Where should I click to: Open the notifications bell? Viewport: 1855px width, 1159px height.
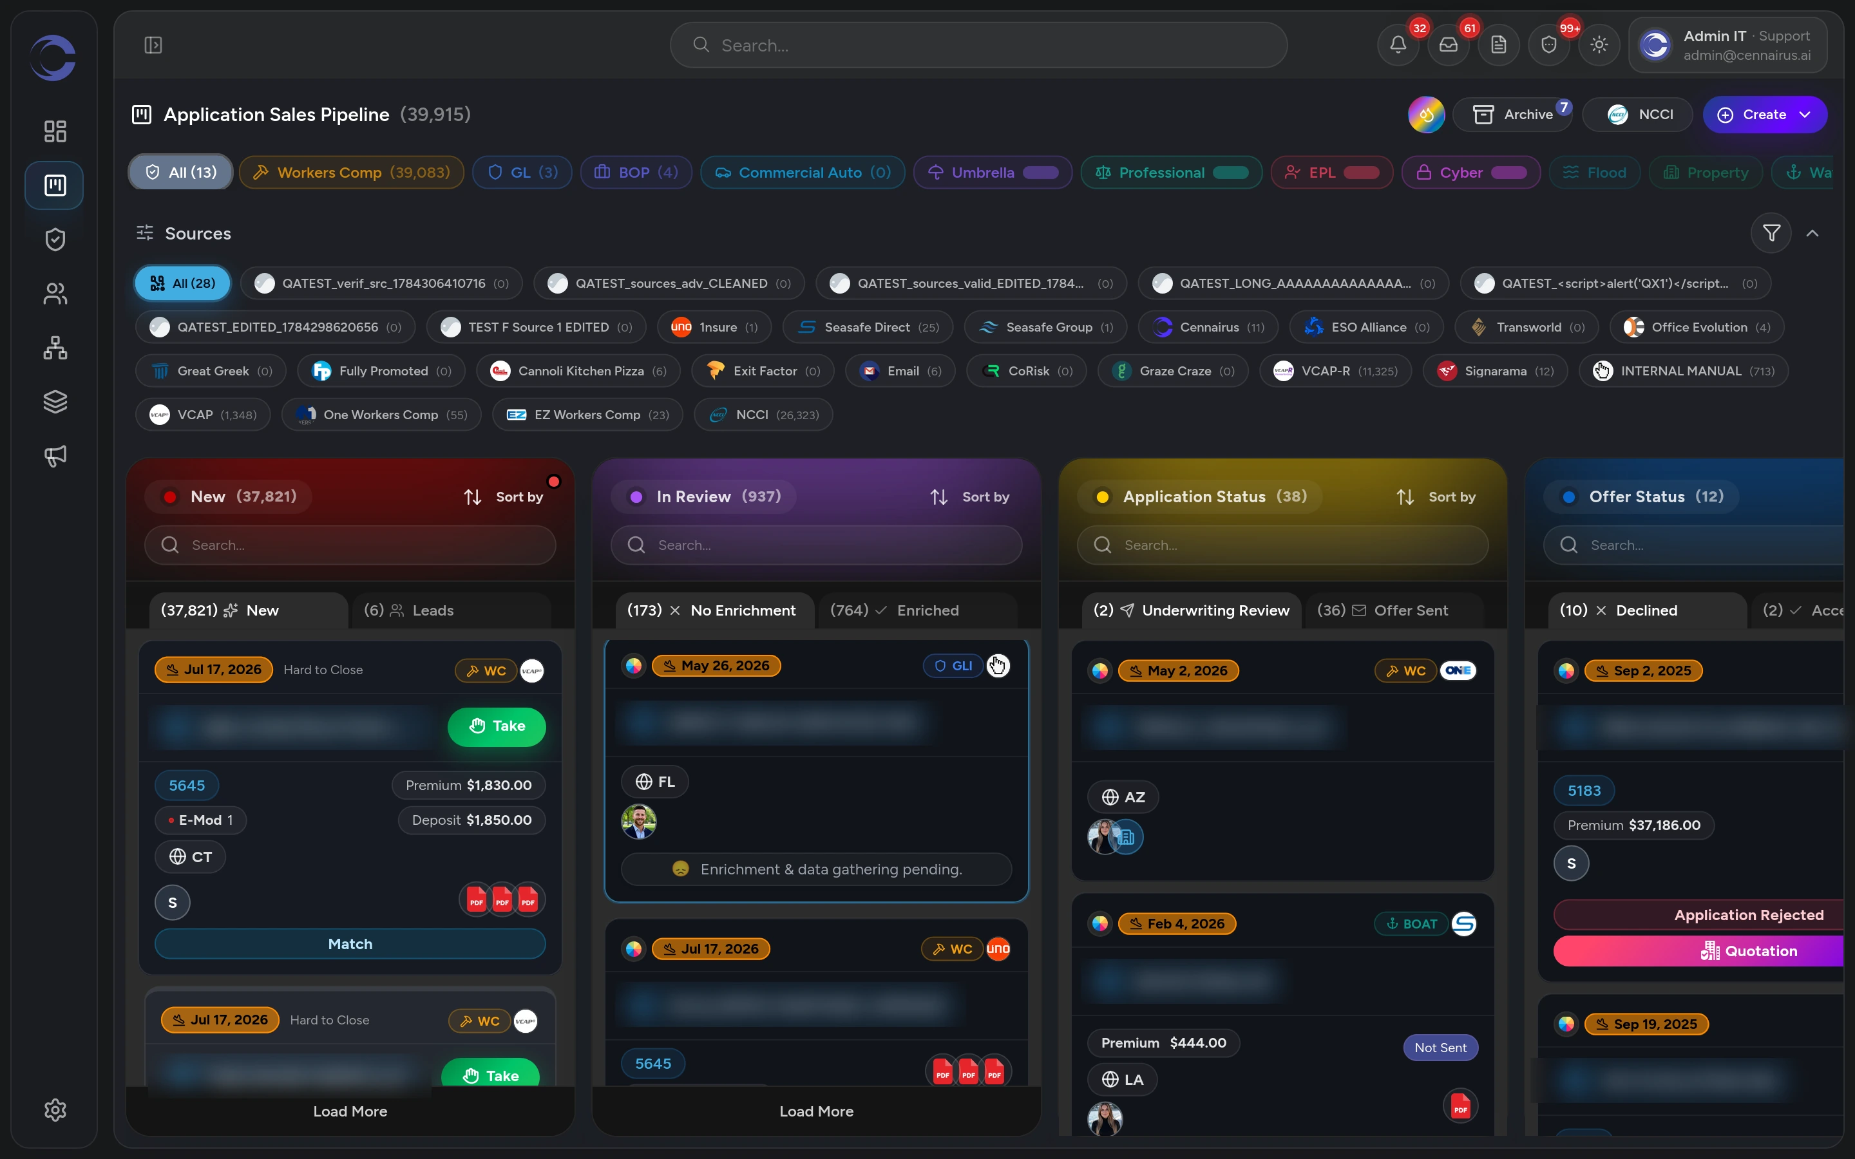point(1398,45)
